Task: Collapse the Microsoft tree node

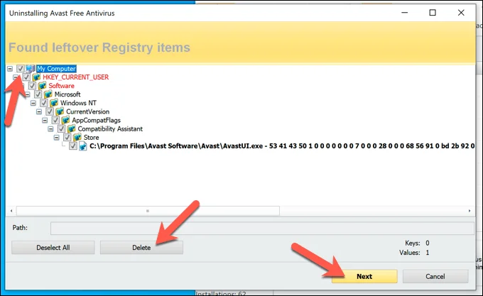Action: click(x=28, y=94)
